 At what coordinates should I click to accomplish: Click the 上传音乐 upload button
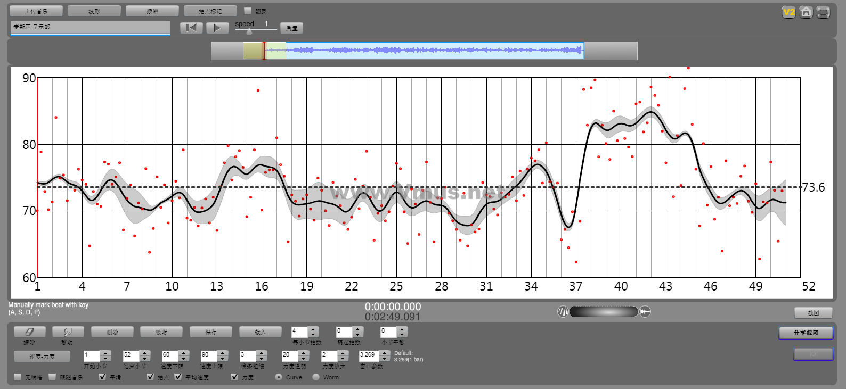tap(36, 11)
